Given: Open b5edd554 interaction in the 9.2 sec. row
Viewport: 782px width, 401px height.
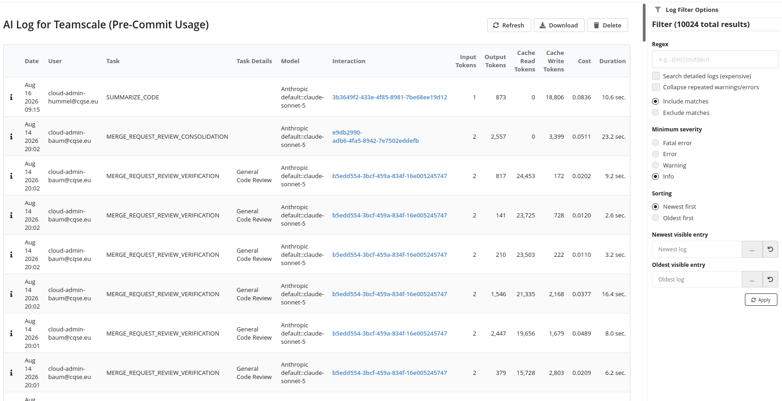Looking at the screenshot, I should pos(390,176).
